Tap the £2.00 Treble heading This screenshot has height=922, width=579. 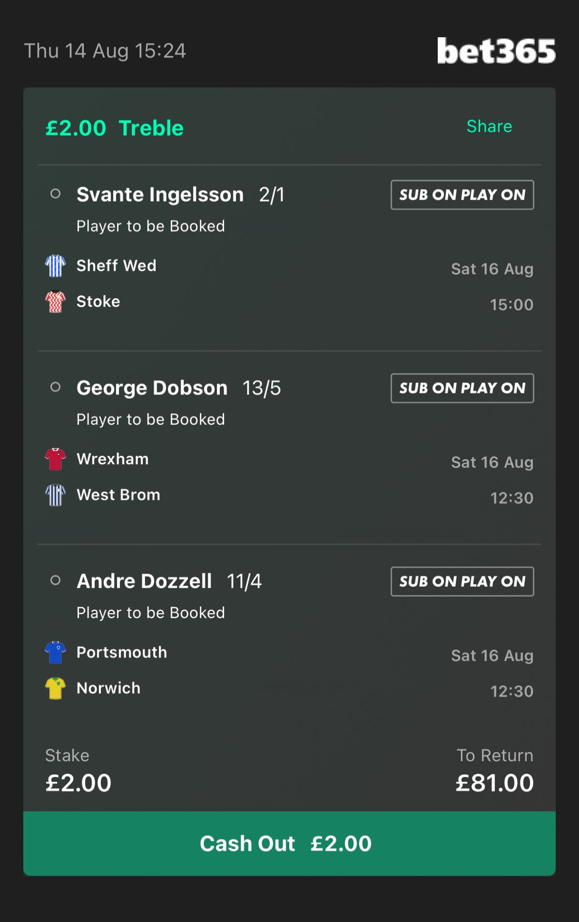coord(114,128)
